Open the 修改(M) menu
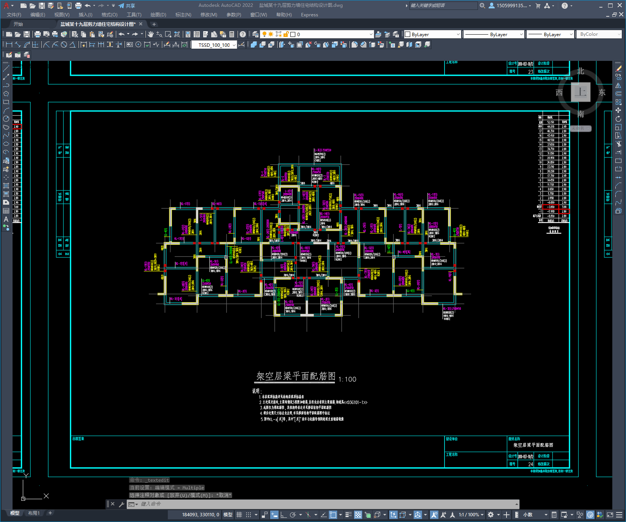This screenshot has width=626, height=522. coord(209,15)
